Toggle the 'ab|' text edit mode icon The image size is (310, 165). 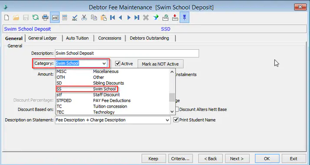tap(55, 18)
